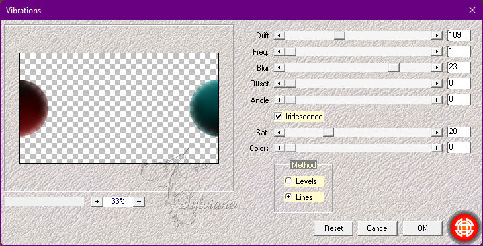Select the Lines method radio button
Screen dimensions: 483x246
click(x=288, y=197)
